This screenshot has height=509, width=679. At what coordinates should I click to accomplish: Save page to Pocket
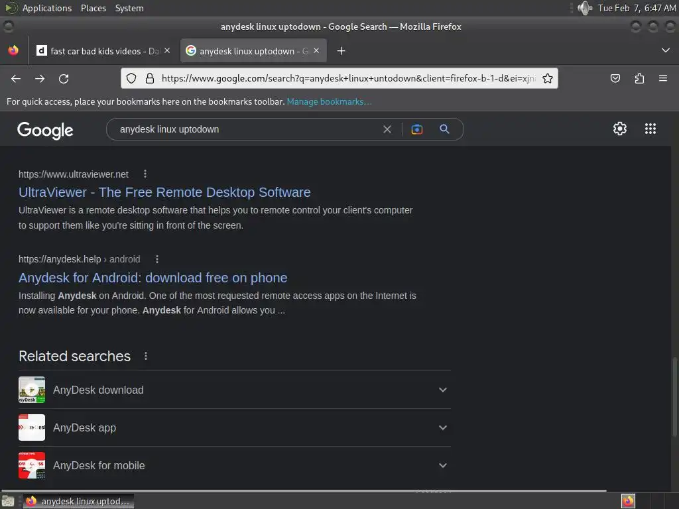pyautogui.click(x=615, y=78)
